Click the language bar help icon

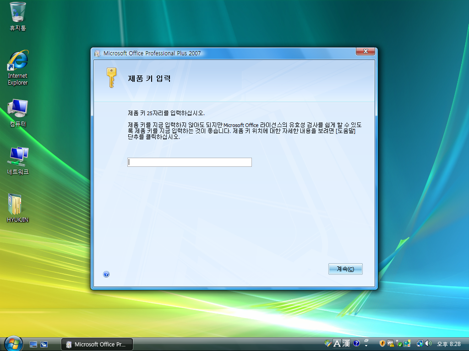[x=356, y=344]
